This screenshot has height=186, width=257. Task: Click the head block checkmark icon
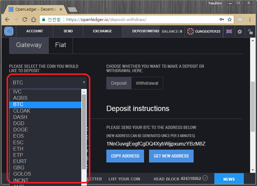point(205,178)
